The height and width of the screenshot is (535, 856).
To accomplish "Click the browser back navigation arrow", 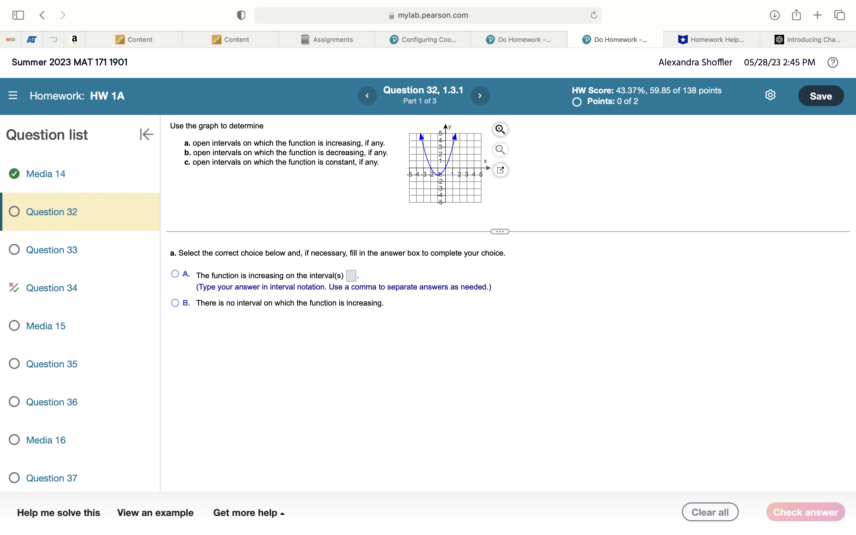I will tap(42, 15).
